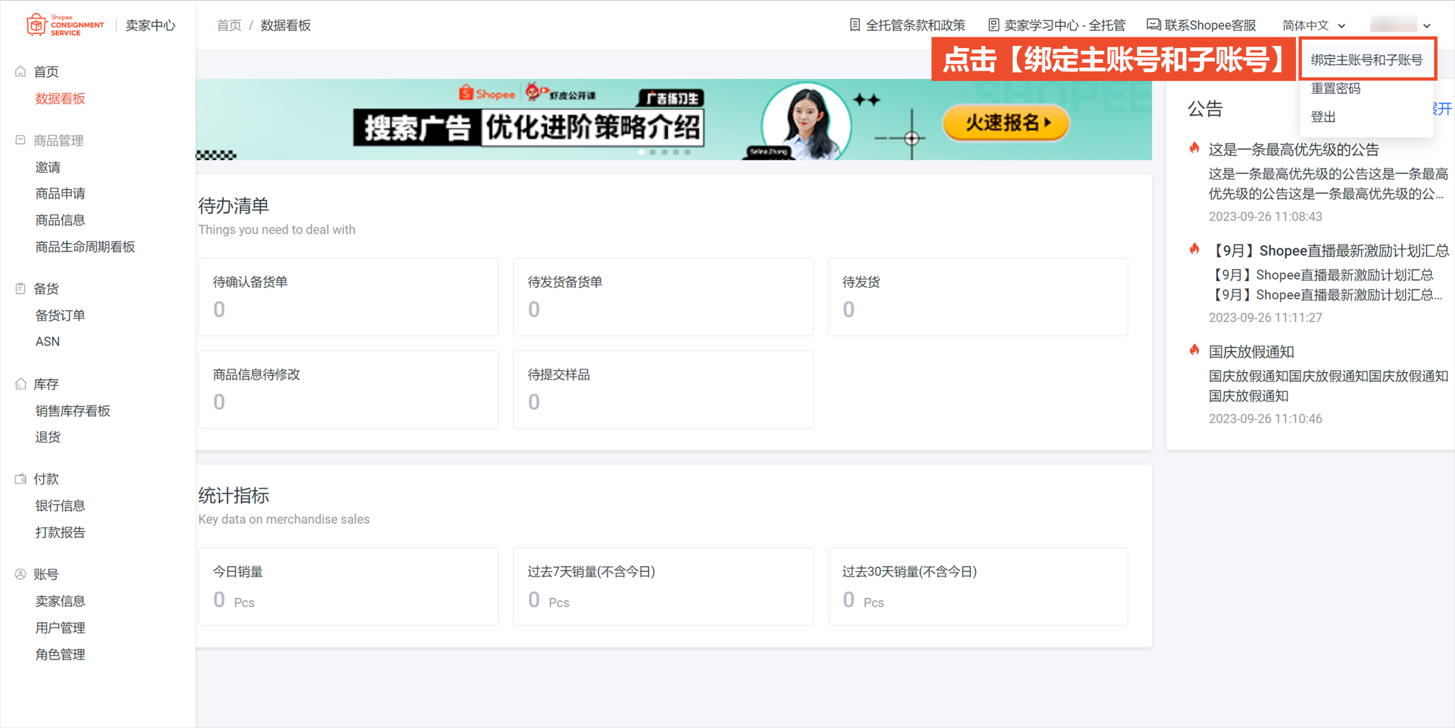Click 账号 sidebar section header
Image resolution: width=1455 pixels, height=728 pixels.
pos(46,574)
